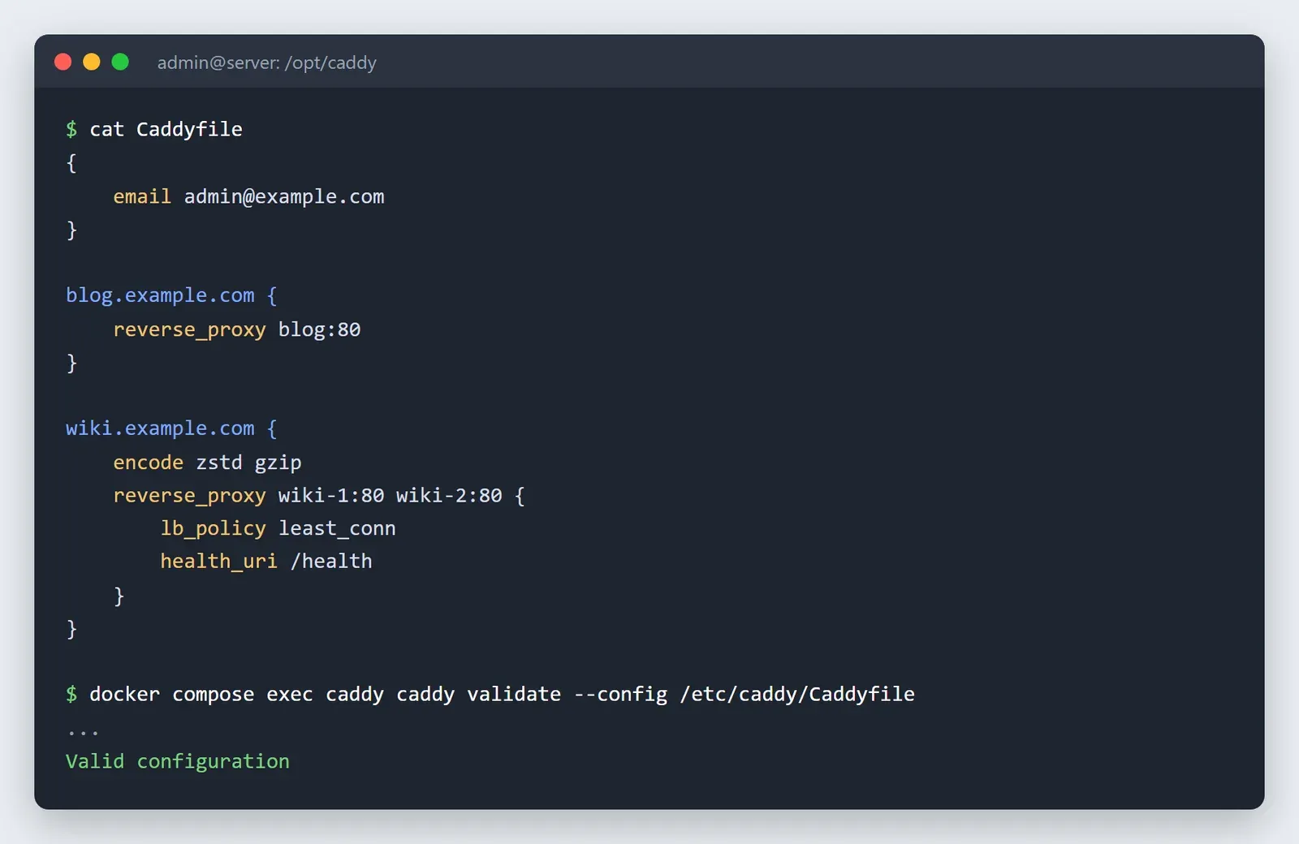The height and width of the screenshot is (844, 1299).
Task: Click the yellow minimize window button
Action: click(x=92, y=62)
